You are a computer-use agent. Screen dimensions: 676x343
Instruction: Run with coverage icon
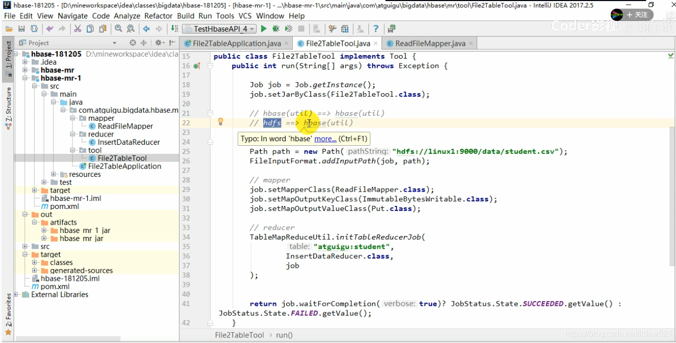coord(289,29)
